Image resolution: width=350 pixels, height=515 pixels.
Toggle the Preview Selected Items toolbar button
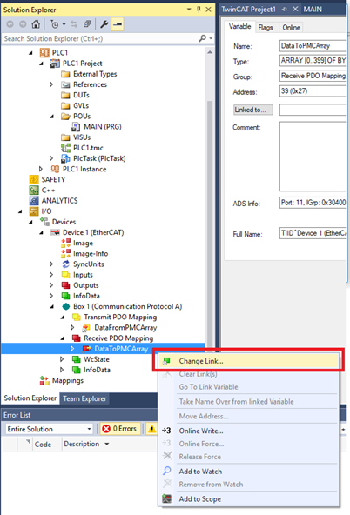coord(118,24)
